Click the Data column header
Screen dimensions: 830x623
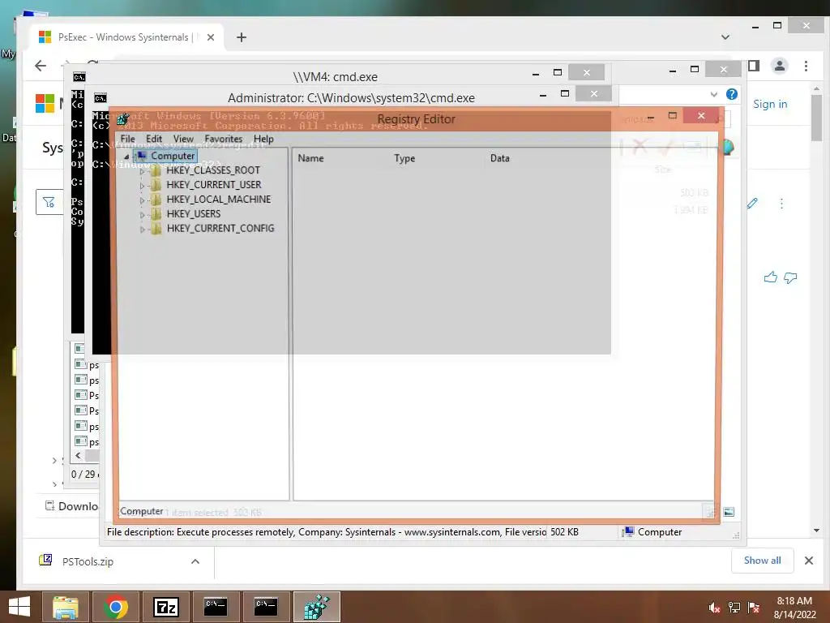click(499, 158)
